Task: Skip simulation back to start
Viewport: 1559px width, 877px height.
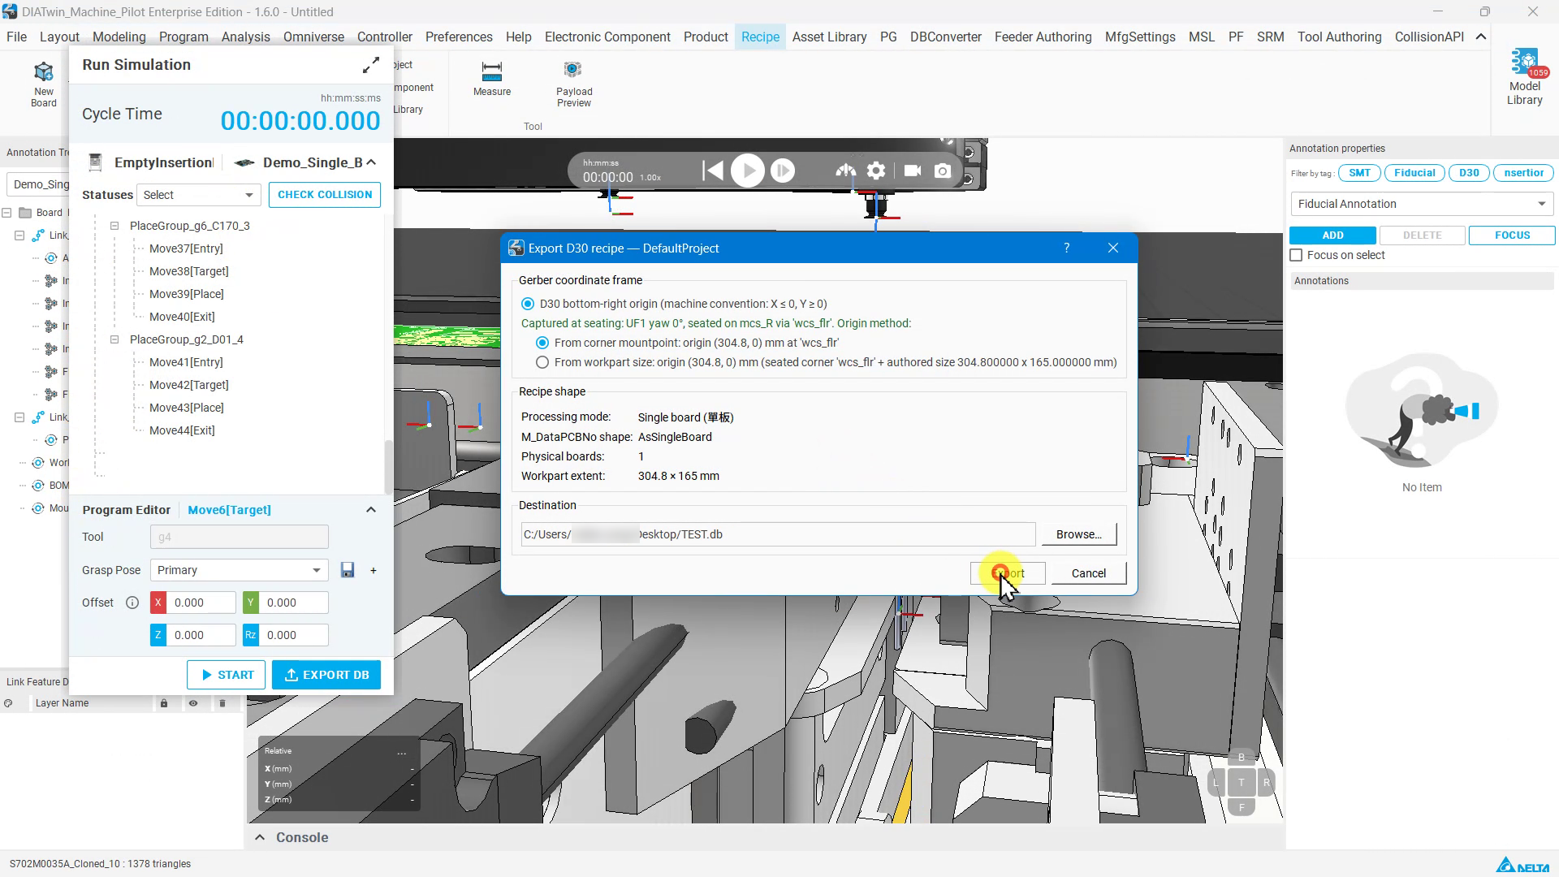Action: click(712, 171)
